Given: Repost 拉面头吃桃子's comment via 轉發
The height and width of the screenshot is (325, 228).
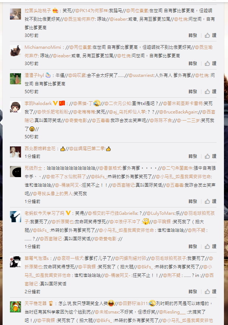Looking at the screenshot, I should 193,35.
